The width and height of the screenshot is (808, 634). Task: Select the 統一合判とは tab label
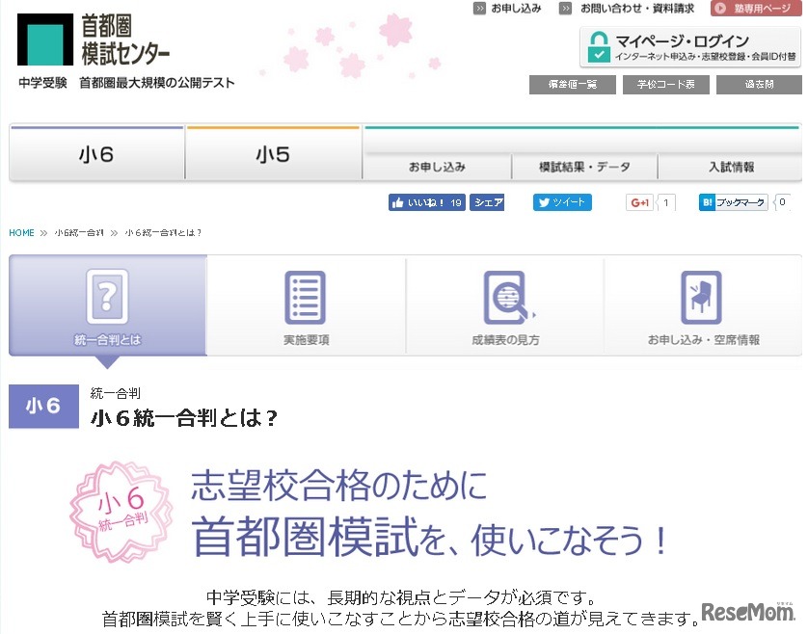pos(107,340)
